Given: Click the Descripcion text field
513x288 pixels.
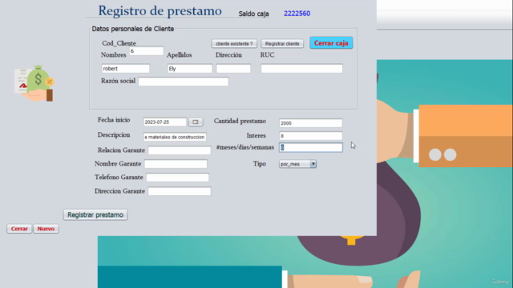Looking at the screenshot, I should (175, 137).
